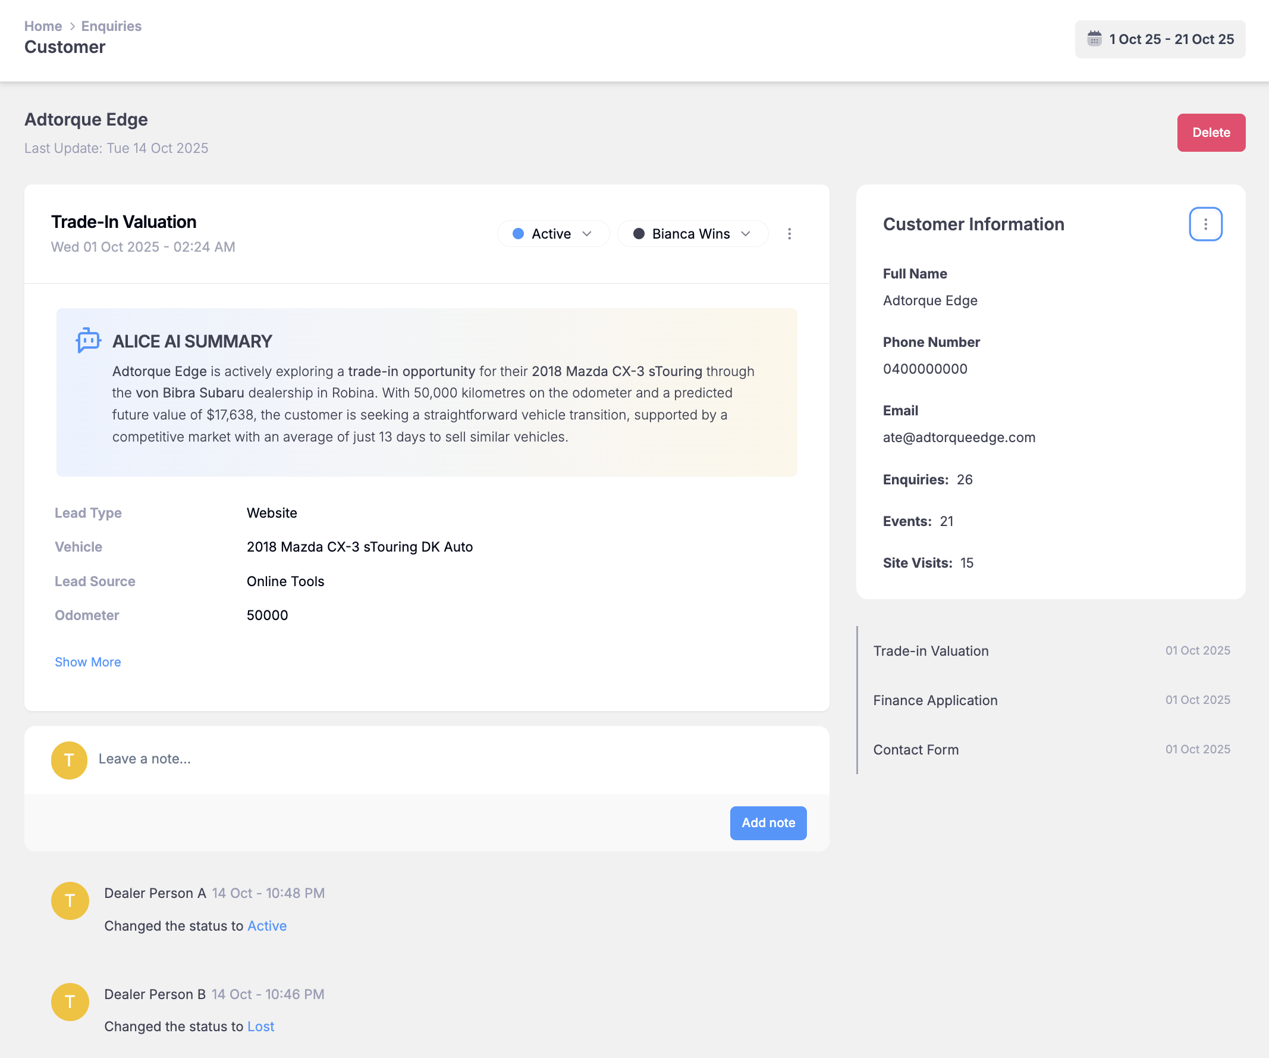
Task: Open the Active status link in Dealer Person A's note
Action: point(266,925)
